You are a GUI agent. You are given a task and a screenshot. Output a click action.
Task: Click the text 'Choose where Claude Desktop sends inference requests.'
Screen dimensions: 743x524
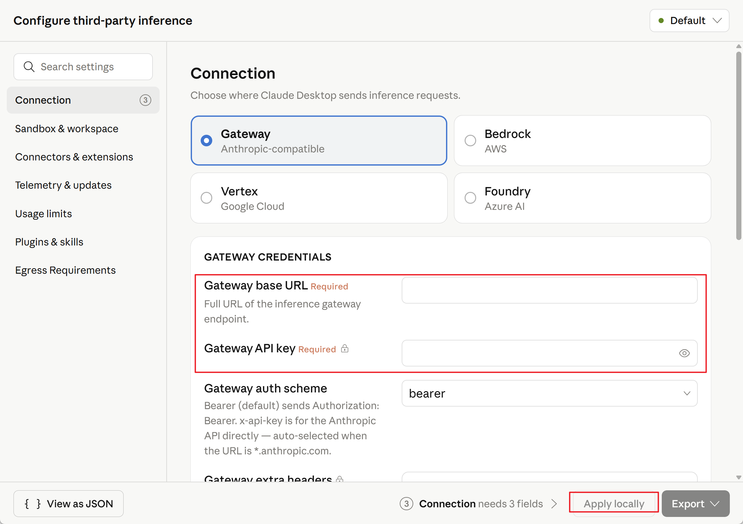coord(325,95)
